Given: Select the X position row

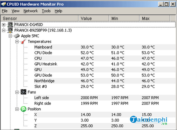Looking at the screenshot, I should tap(105, 115).
